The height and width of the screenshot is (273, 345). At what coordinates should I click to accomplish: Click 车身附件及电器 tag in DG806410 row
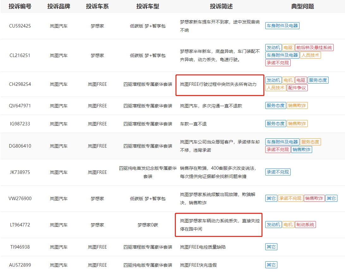tap(282, 142)
